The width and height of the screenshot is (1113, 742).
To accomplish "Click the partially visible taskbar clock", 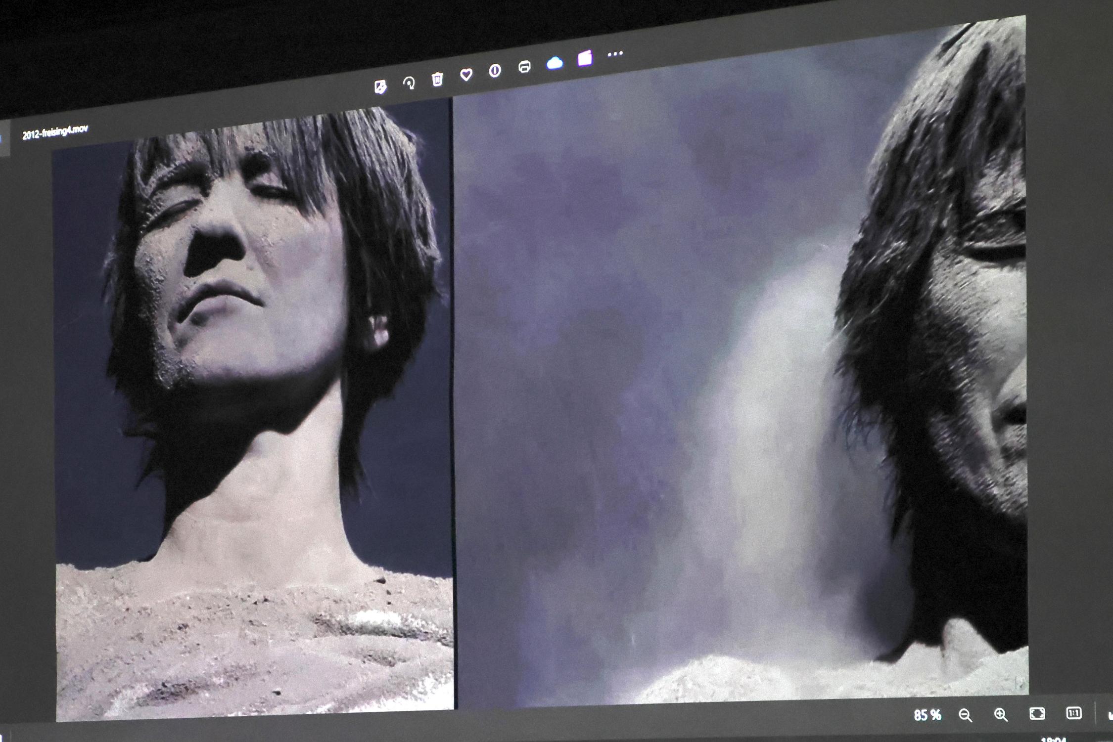I will (x=1053, y=739).
